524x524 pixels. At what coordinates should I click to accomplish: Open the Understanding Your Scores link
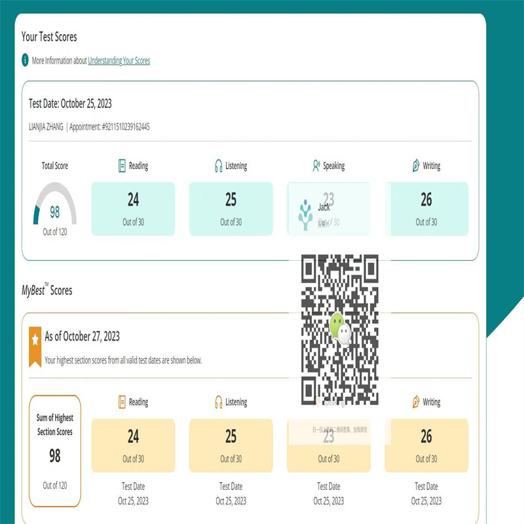click(119, 61)
